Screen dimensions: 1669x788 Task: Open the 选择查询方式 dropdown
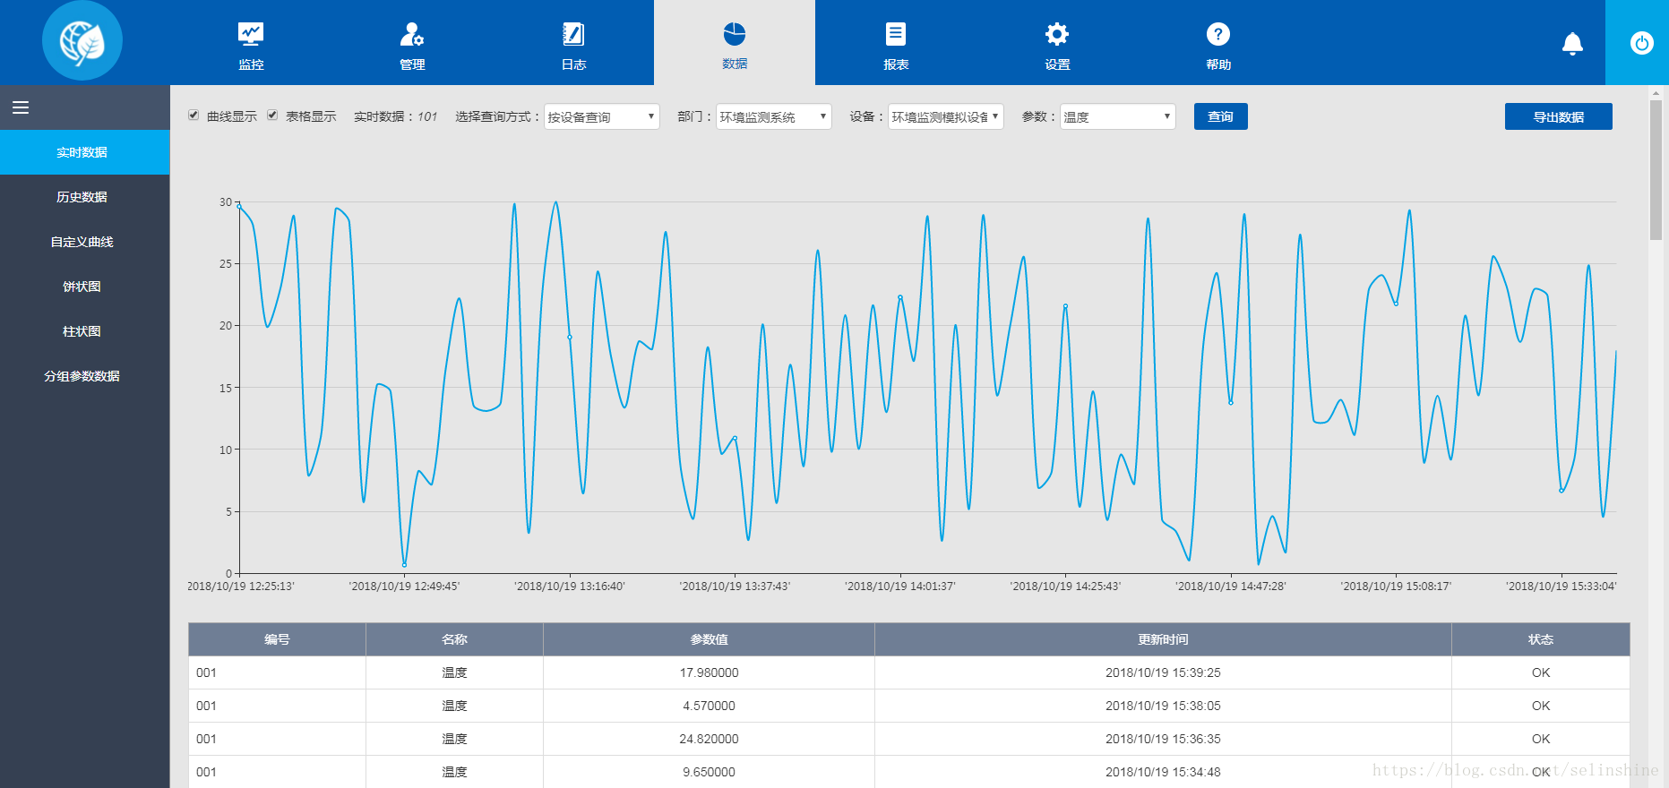pyautogui.click(x=602, y=116)
